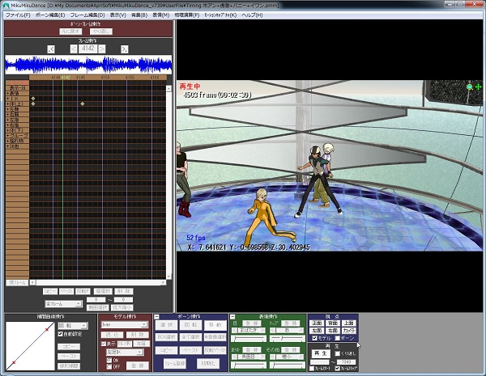This screenshot has height=376, width=486.
Task: Expand the グループ track group
Action: coord(8,136)
